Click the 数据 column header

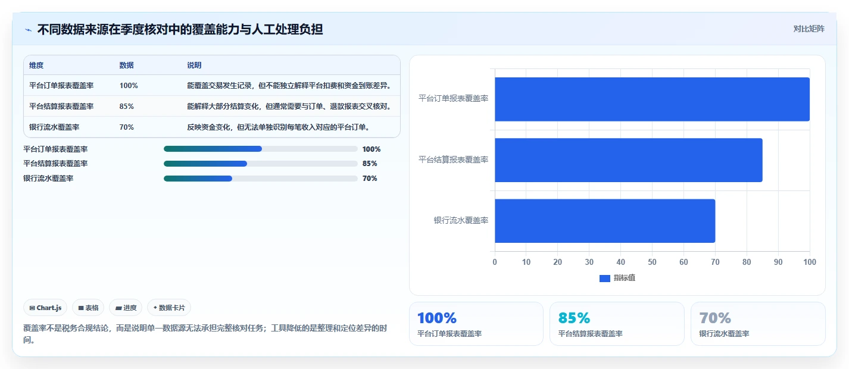tap(127, 65)
